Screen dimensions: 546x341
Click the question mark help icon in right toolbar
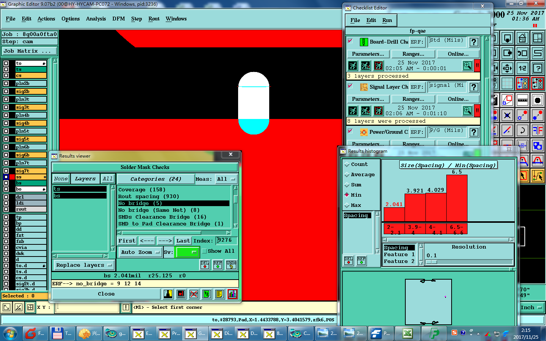[537, 69]
